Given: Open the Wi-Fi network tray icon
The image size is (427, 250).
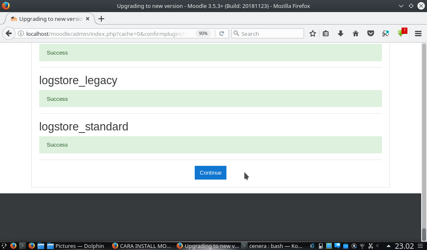Looking at the screenshot, I should pyautogui.click(x=362, y=246).
